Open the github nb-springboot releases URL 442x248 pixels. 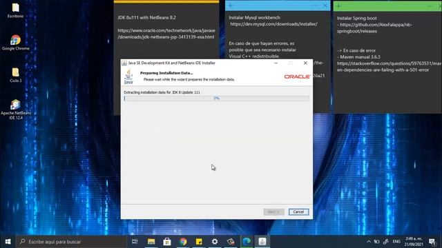tap(374, 28)
